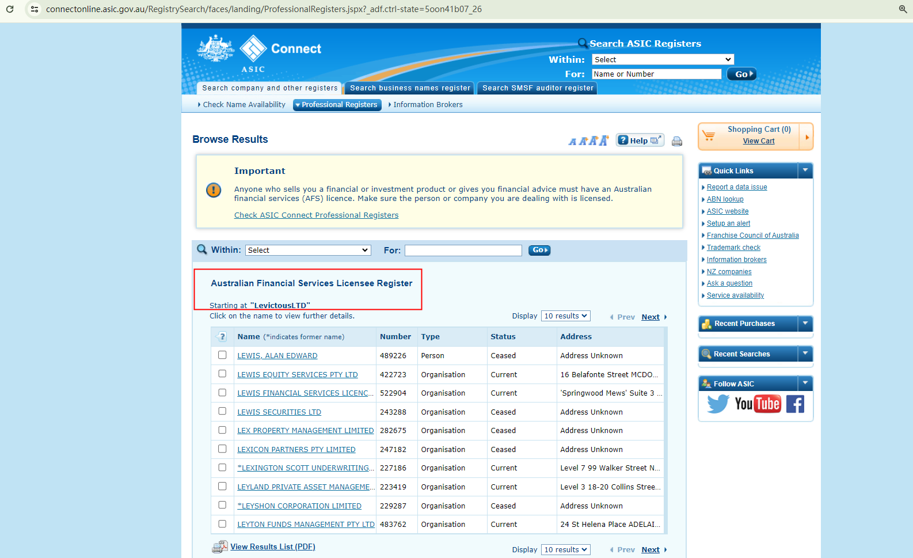Click the For text field above the results
Screen dimensions: 913x558
(463, 250)
